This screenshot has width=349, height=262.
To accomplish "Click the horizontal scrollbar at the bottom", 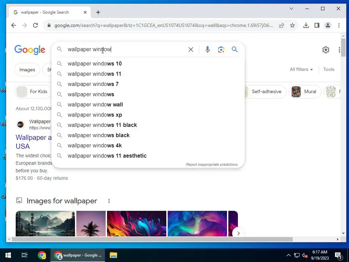I will coord(152,239).
